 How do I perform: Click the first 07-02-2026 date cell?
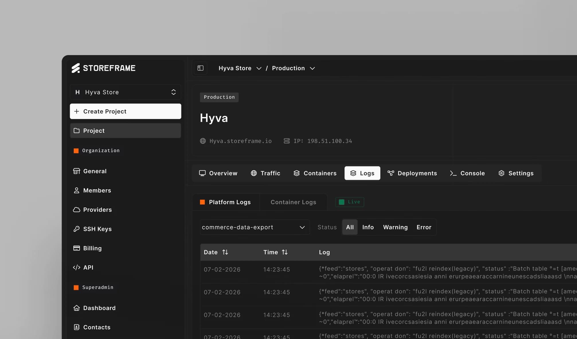(x=222, y=270)
